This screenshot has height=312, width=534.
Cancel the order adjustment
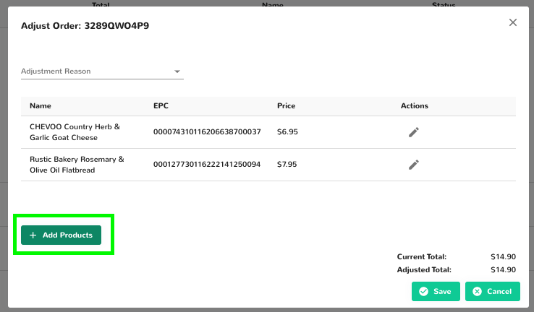493,291
